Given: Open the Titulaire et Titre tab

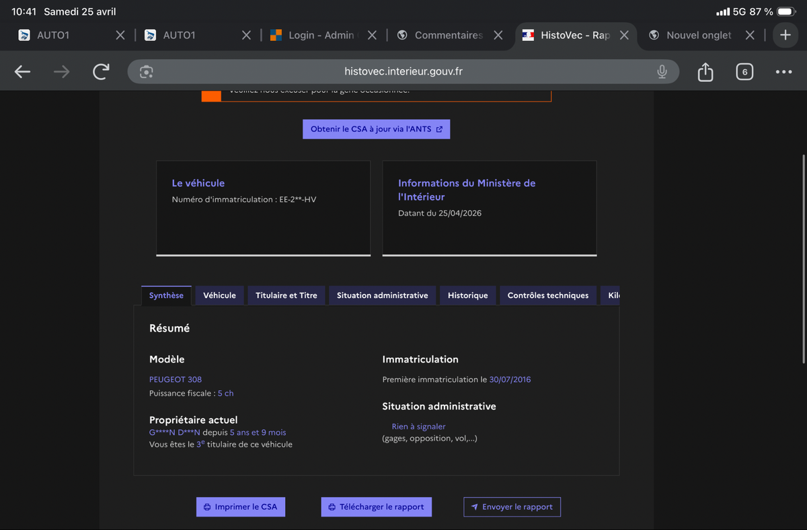Looking at the screenshot, I should (x=286, y=295).
